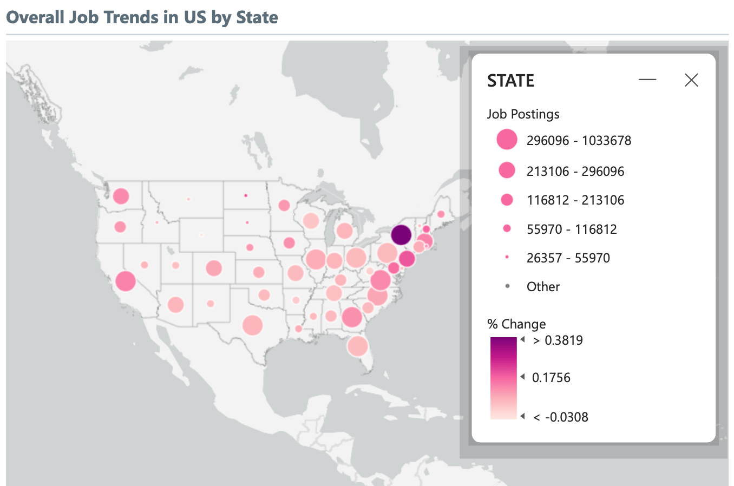Select the Washington state bubble
The width and height of the screenshot is (734, 486).
(121, 196)
